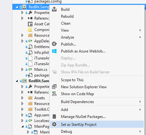The width and height of the screenshot is (146, 135).
Task: Expand the Main.cs node
Action: (22, 70)
